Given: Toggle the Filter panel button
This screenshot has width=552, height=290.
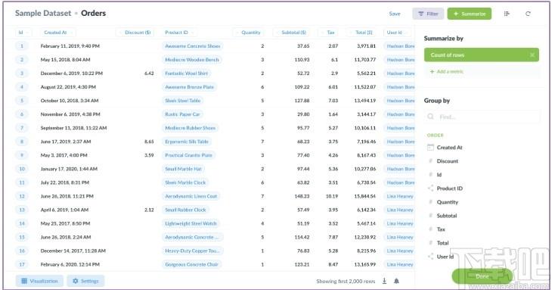Looking at the screenshot, I should (x=428, y=14).
